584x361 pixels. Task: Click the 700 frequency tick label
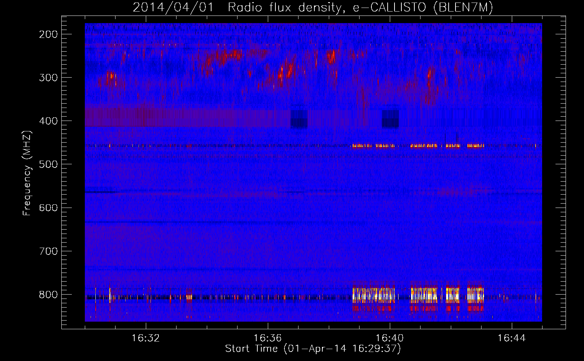click(48, 251)
